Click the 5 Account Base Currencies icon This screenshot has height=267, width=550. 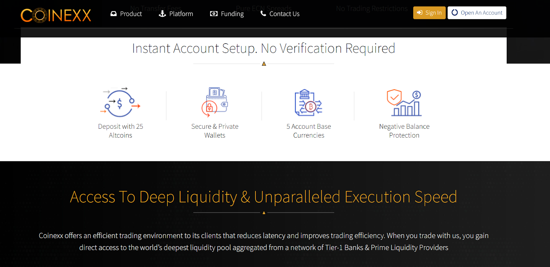(x=308, y=102)
